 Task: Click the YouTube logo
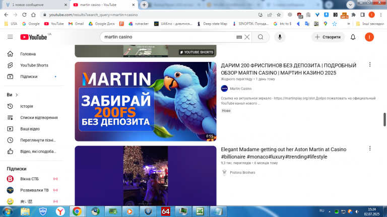pos(34,37)
